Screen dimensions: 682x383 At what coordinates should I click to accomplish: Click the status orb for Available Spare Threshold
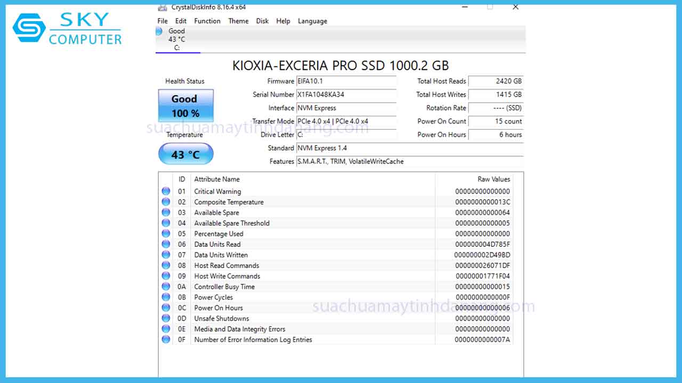(x=166, y=223)
